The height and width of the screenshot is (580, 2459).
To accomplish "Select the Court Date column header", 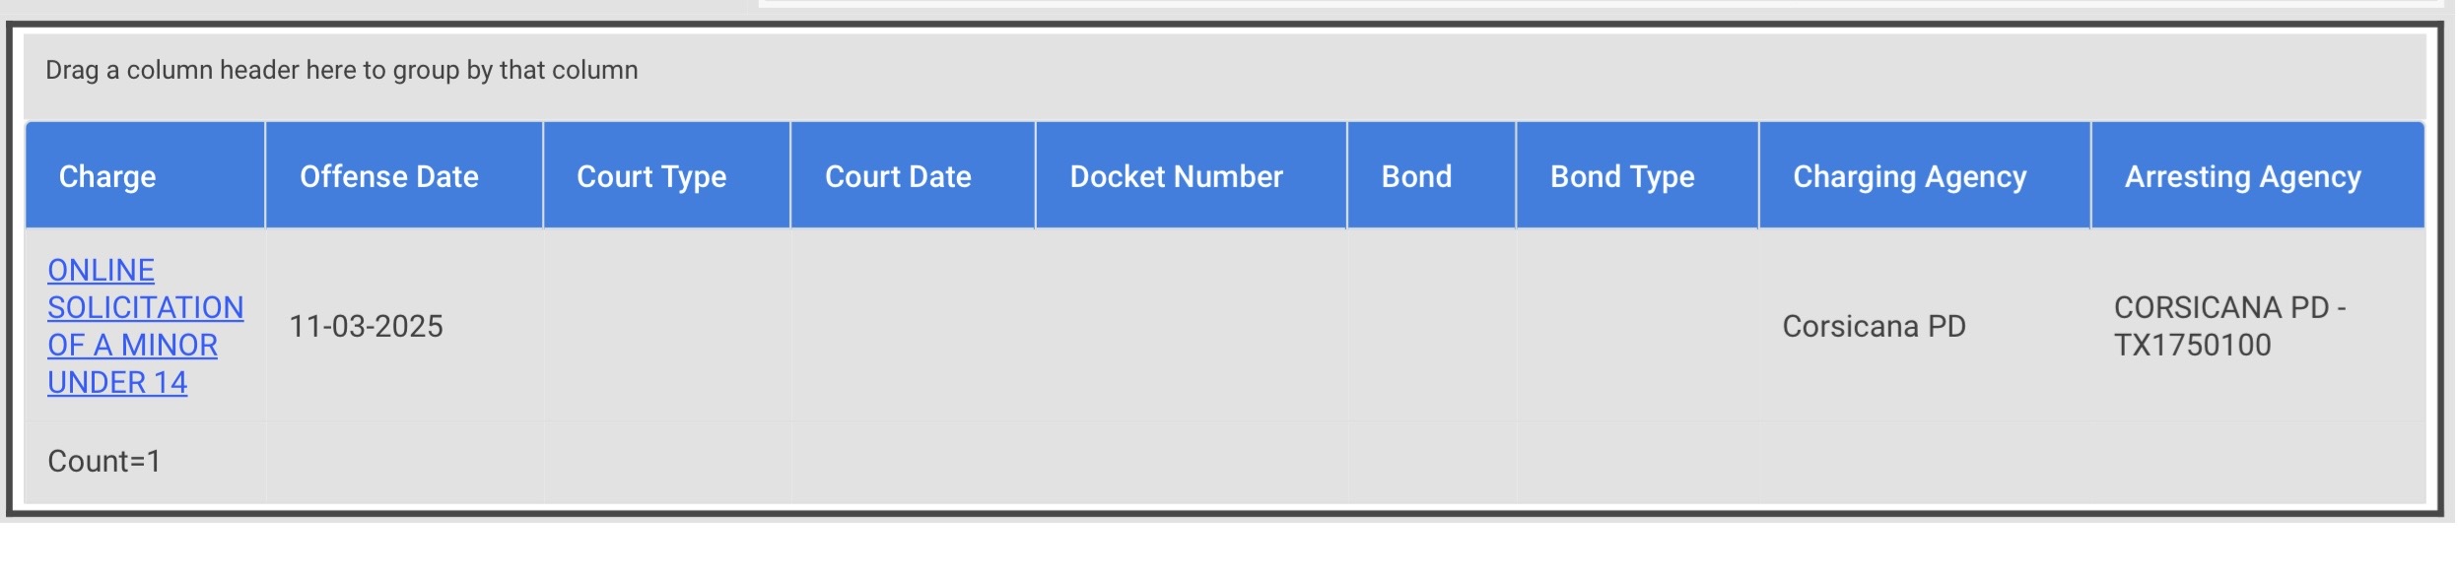I will point(897,176).
